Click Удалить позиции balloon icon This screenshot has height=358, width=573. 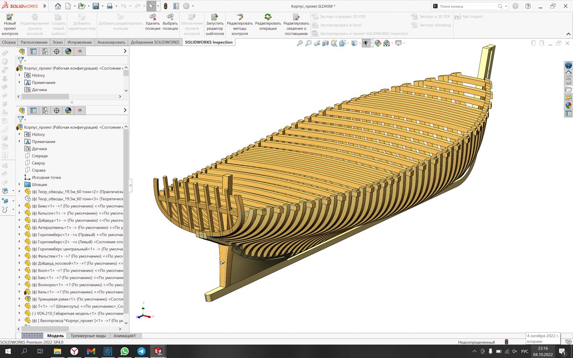(153, 17)
